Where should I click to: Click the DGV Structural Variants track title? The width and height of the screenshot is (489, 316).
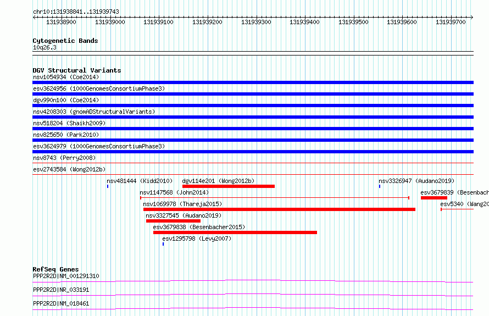tap(77, 70)
